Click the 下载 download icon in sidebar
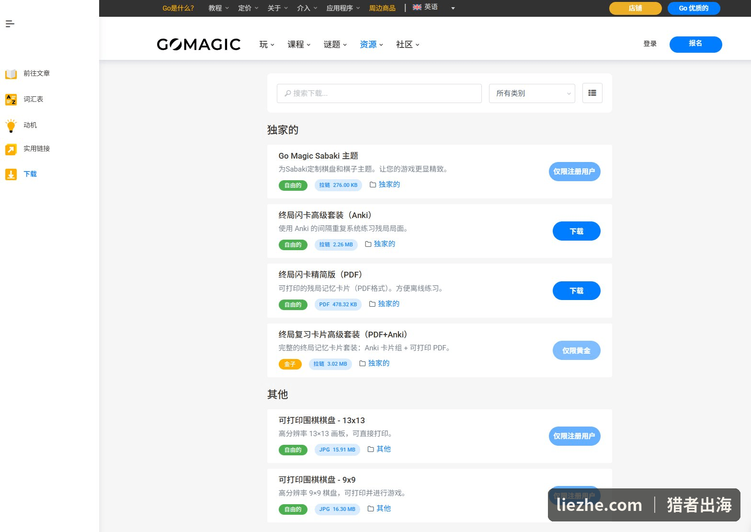 coord(11,174)
